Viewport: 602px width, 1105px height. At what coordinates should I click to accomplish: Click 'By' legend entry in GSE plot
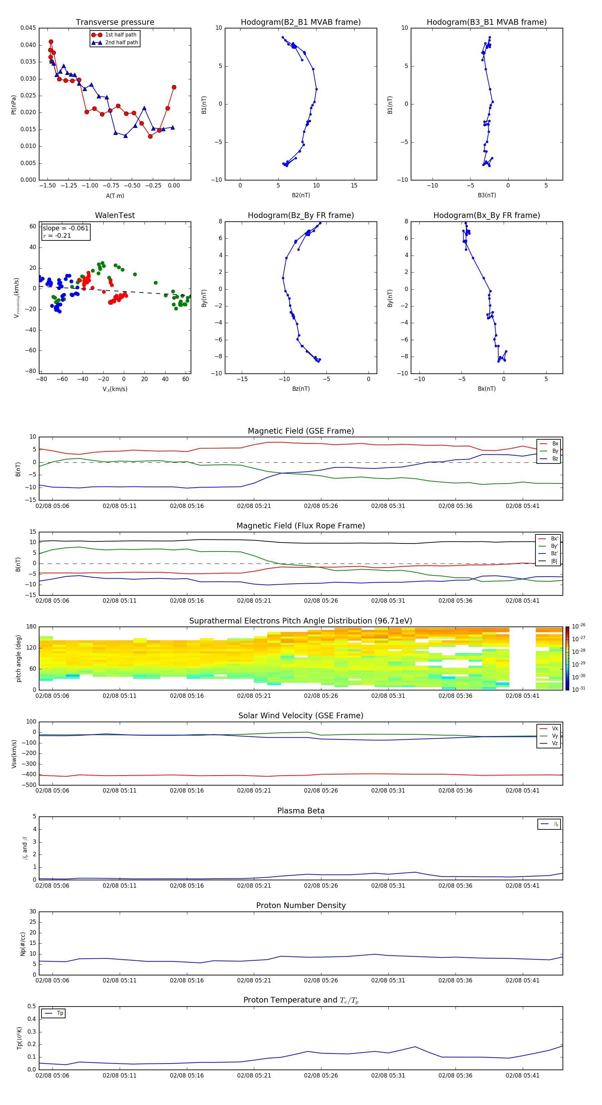coord(549,451)
